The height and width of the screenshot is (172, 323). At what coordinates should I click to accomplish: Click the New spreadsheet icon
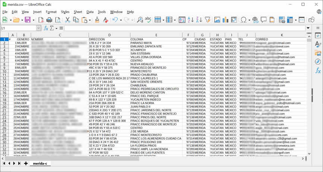point(5,20)
